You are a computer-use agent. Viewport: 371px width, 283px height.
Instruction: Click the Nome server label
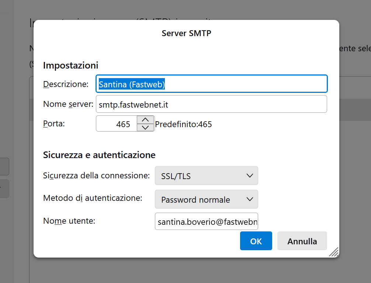(x=68, y=104)
